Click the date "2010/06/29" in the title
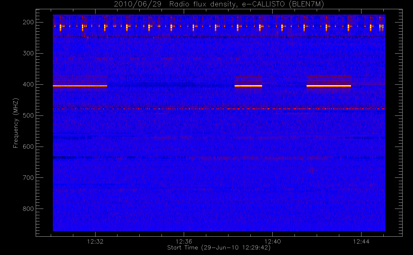This screenshot has width=413, height=255. click(138, 4)
